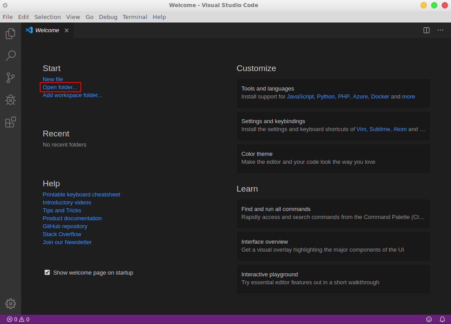Uncheck Show welcome page on startup
The width and height of the screenshot is (451, 324).
(x=47, y=272)
